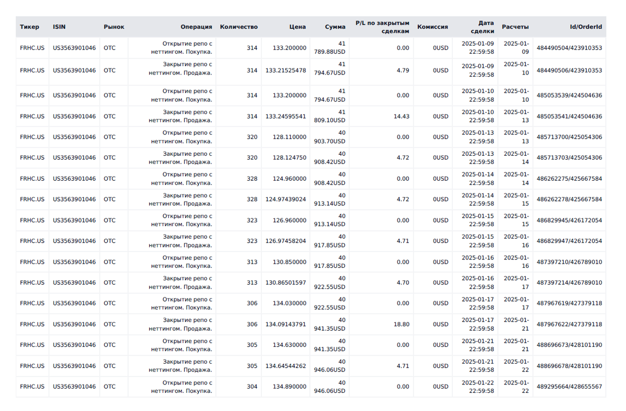Click price 126.960000
This screenshot has height=411, width=626.
(x=290, y=220)
